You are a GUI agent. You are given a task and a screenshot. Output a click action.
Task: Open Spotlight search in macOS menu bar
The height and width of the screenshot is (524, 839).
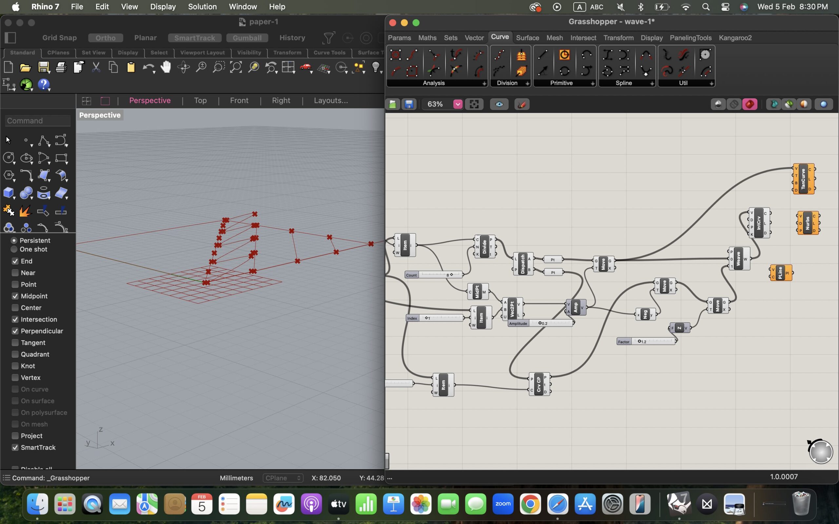point(706,7)
